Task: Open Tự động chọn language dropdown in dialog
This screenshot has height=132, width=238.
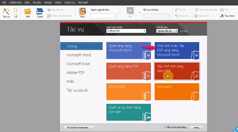Action: pyautogui.click(x=126, y=31)
